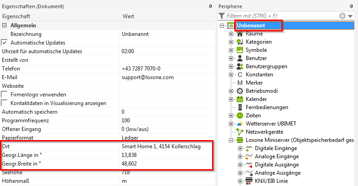Image resolution: width=358 pixels, height=186 pixels.
Task: Click the Kategorien lightbulb icon
Action: (240, 42)
